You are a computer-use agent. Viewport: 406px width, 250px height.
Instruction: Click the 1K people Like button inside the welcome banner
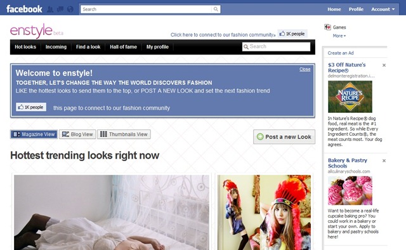31,107
